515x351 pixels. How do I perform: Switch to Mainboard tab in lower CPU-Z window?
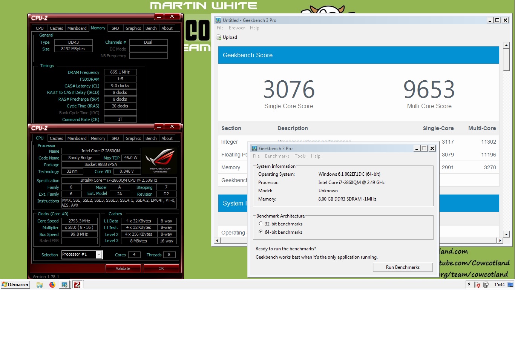point(77,138)
